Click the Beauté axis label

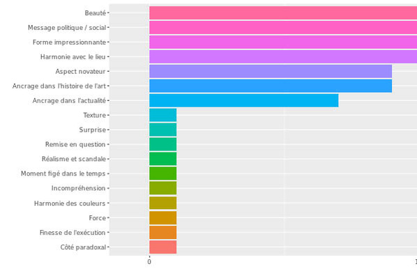click(96, 13)
